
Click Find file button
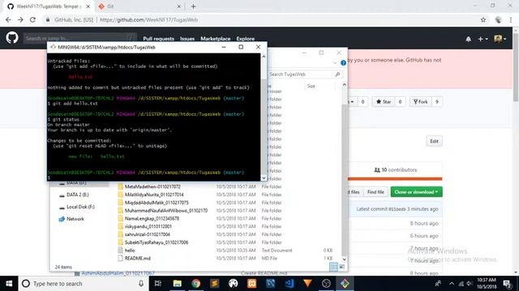pyautogui.click(x=375, y=192)
